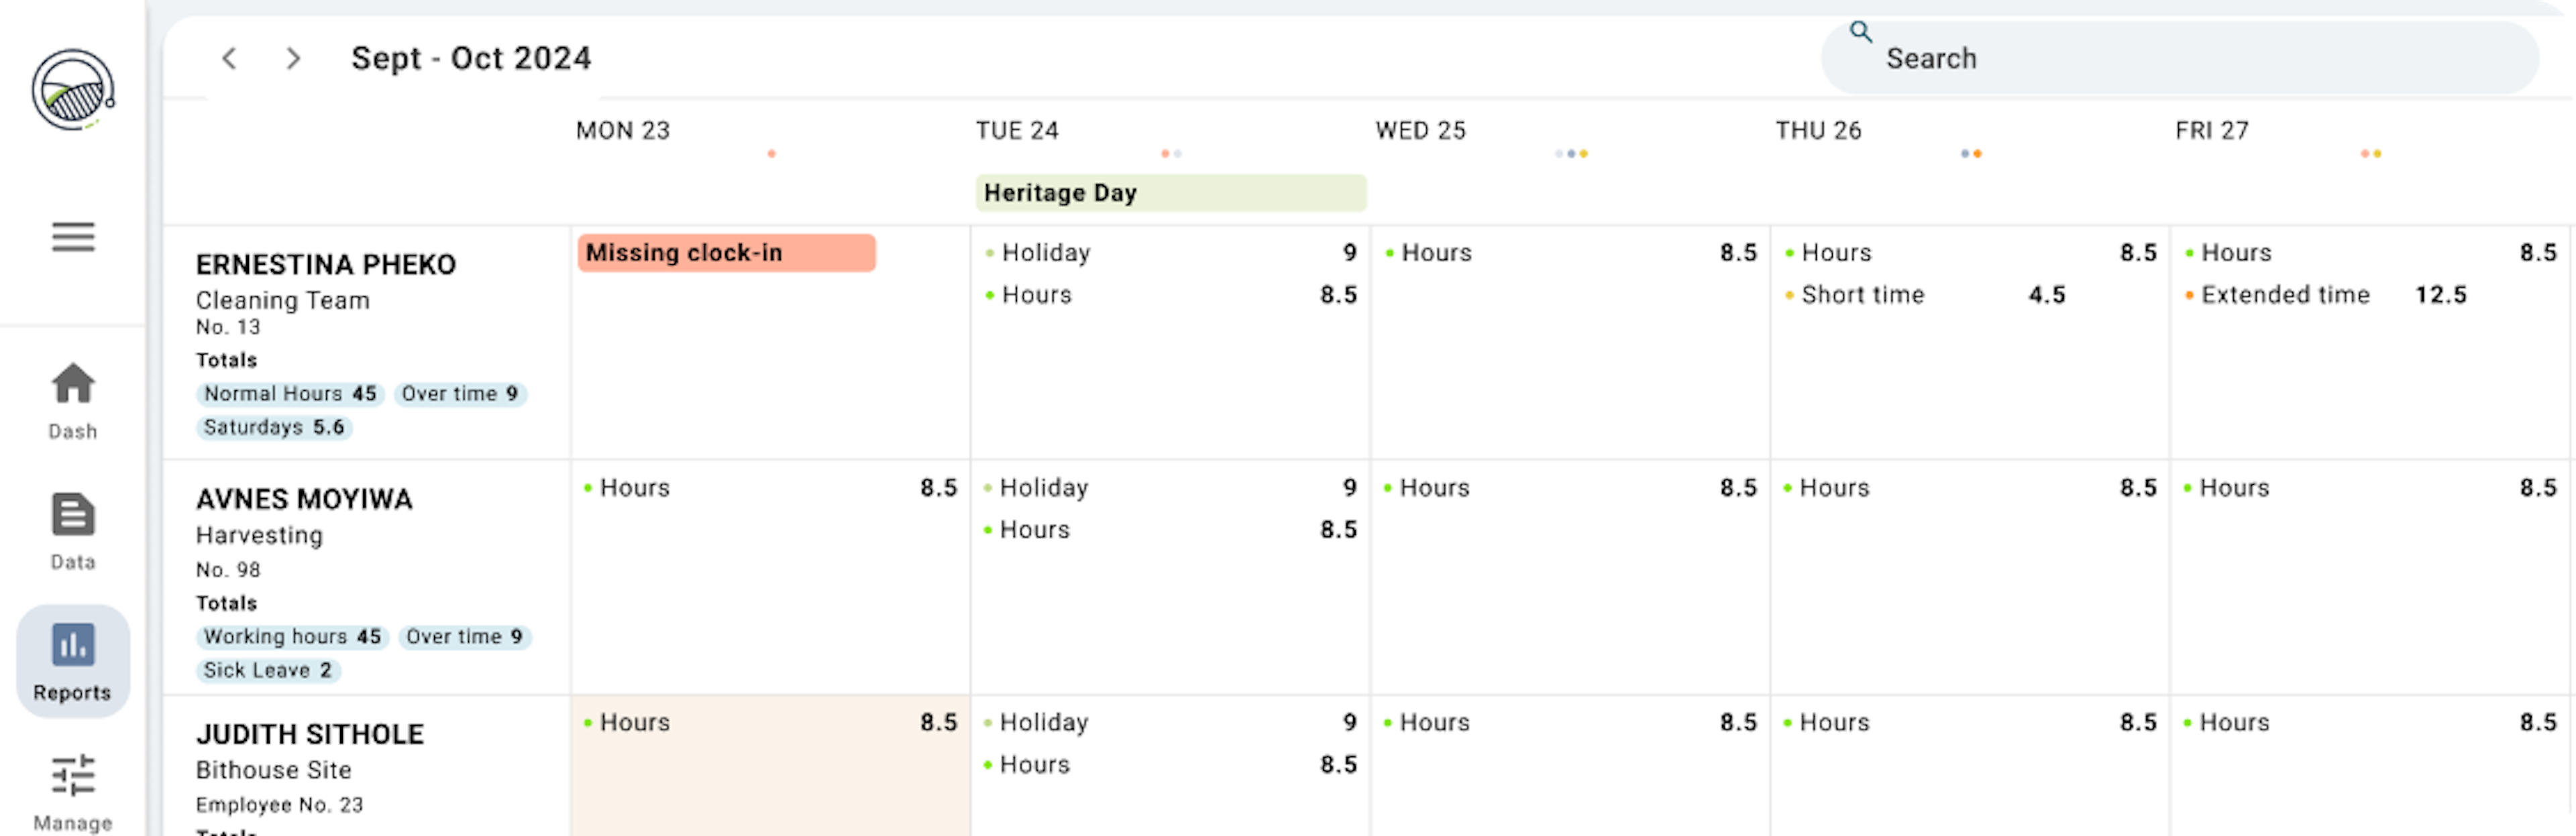Click the hamburger menu icon
This screenshot has width=2576, height=836.
[72, 237]
